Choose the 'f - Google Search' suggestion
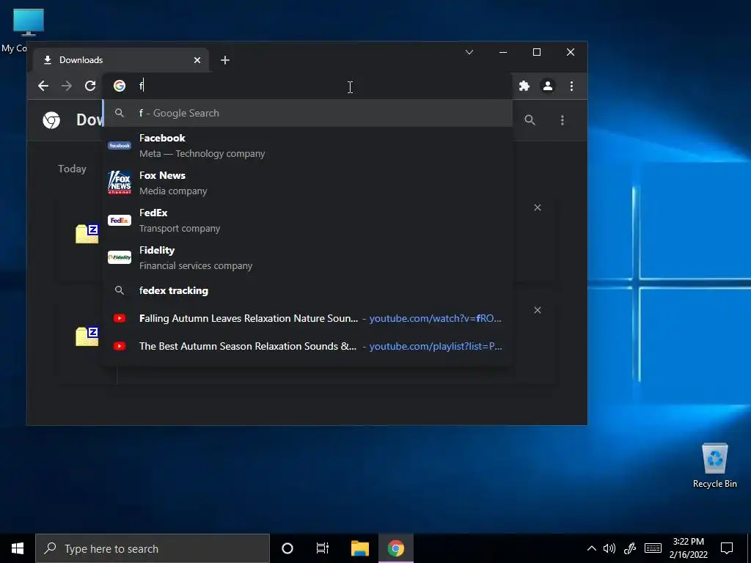Viewport: 751px width, 563px height. 307,113
